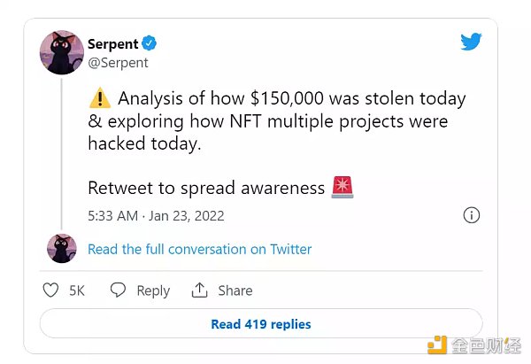Read the full conversation on Twitter
Viewport: 531px width, 364px height.
tap(199, 250)
